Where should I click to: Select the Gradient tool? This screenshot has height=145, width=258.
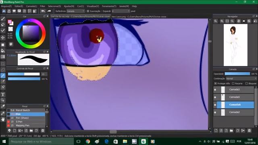(x=3, y=57)
